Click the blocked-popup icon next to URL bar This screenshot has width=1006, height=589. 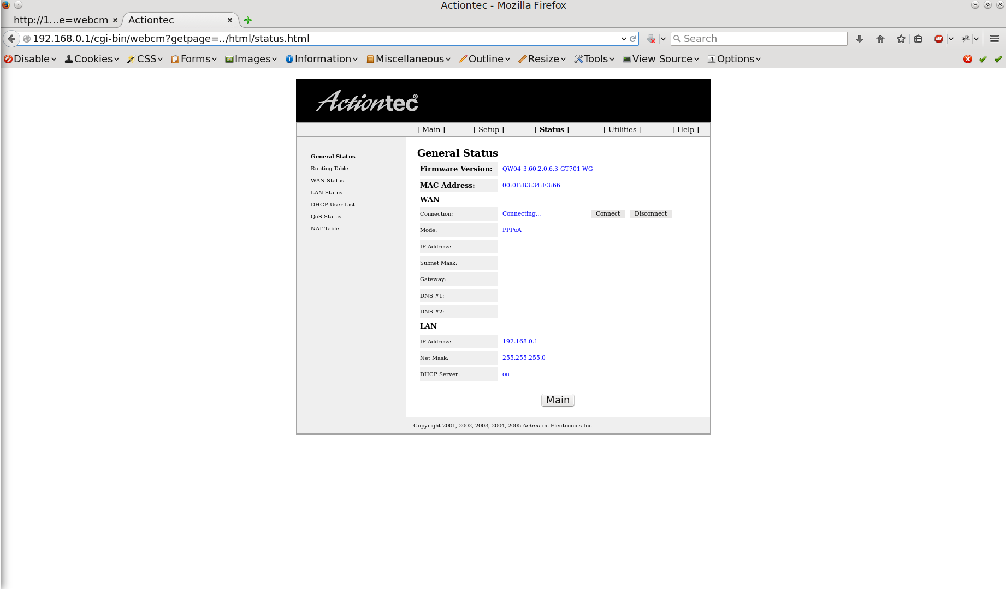(x=651, y=39)
